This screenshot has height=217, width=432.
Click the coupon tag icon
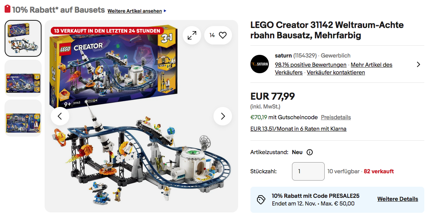point(261,200)
